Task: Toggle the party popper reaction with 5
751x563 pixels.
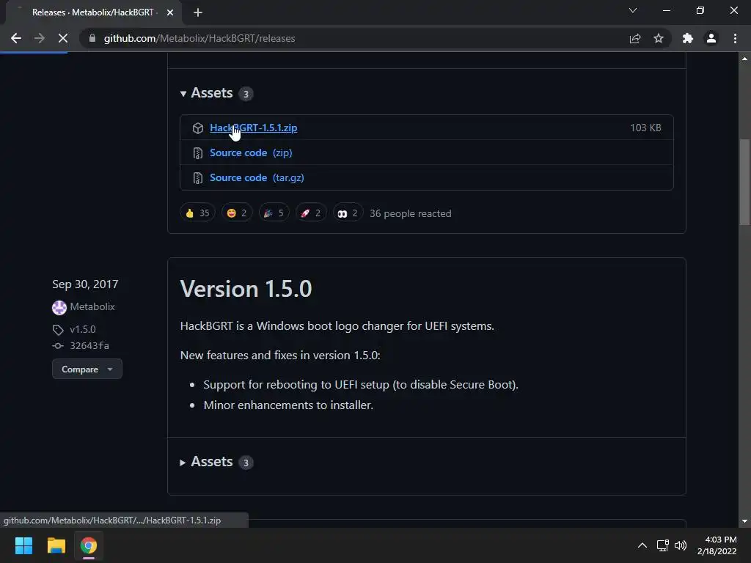Action: [274, 213]
